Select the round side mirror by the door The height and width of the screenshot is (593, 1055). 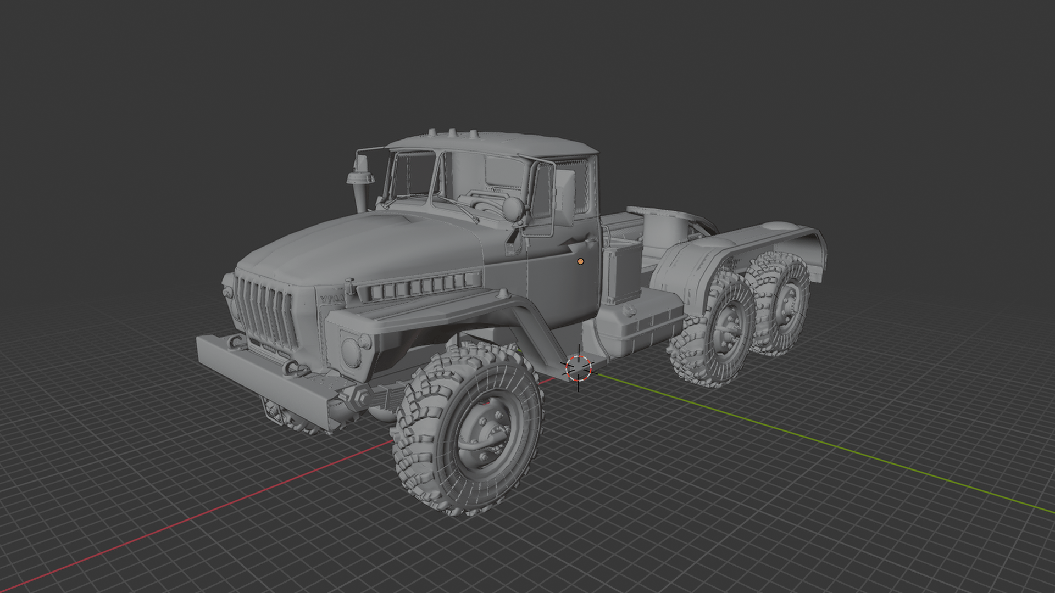513,209
